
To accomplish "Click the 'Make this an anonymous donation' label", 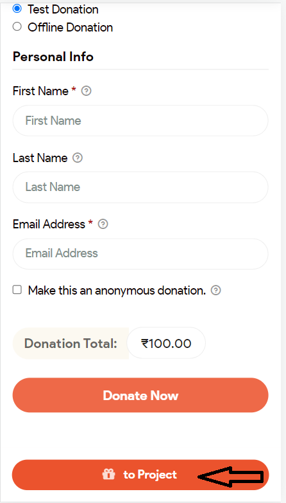I will pyautogui.click(x=117, y=291).
